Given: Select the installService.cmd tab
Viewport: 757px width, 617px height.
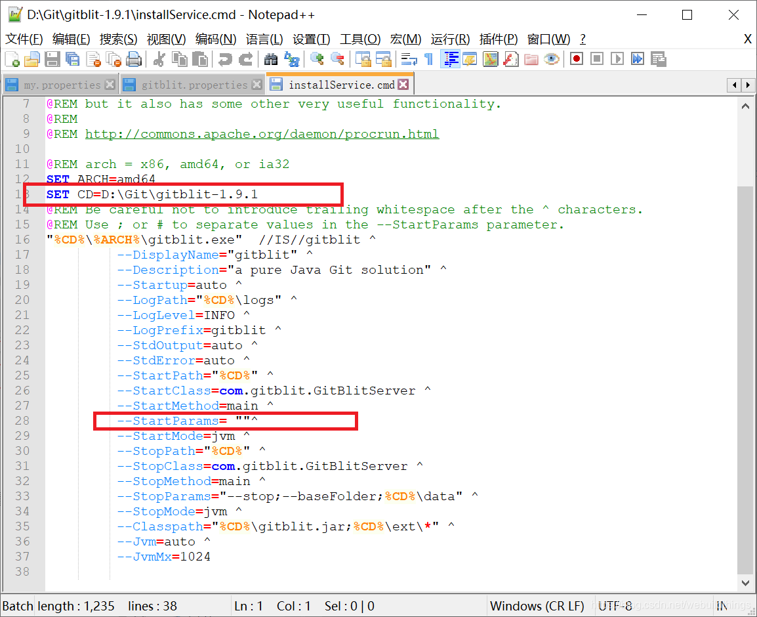Looking at the screenshot, I should pyautogui.click(x=340, y=85).
